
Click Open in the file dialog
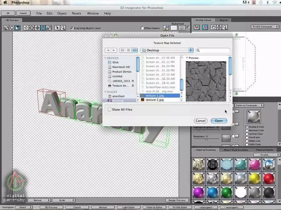(x=219, y=121)
